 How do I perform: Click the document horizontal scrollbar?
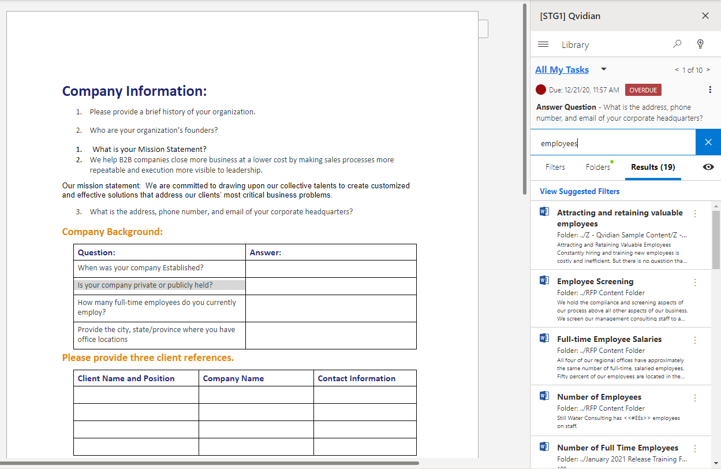[210, 463]
